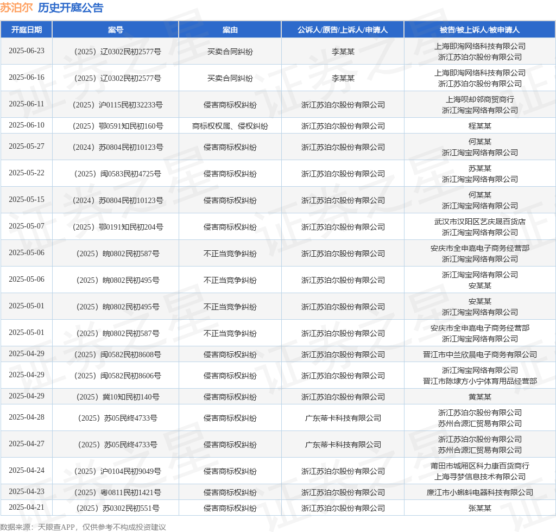Select case number (2025)冀10知民初140号
This screenshot has height=532, width=556.
(x=118, y=397)
